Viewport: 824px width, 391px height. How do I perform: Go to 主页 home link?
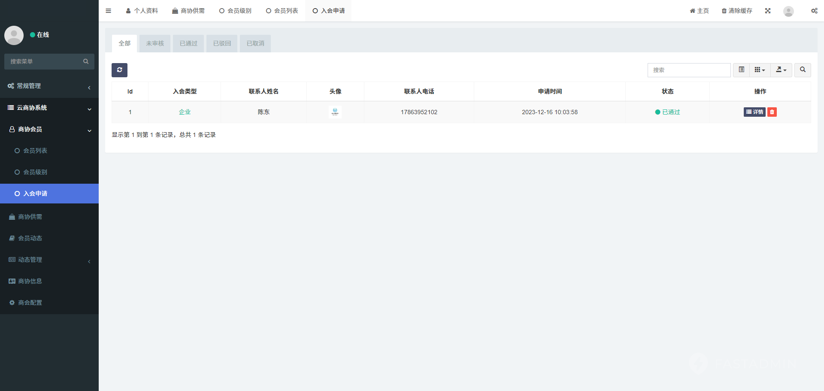700,11
